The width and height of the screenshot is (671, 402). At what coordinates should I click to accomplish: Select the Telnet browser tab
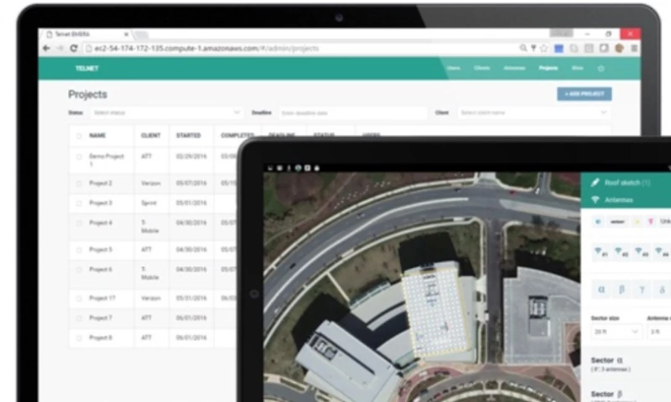(88, 34)
